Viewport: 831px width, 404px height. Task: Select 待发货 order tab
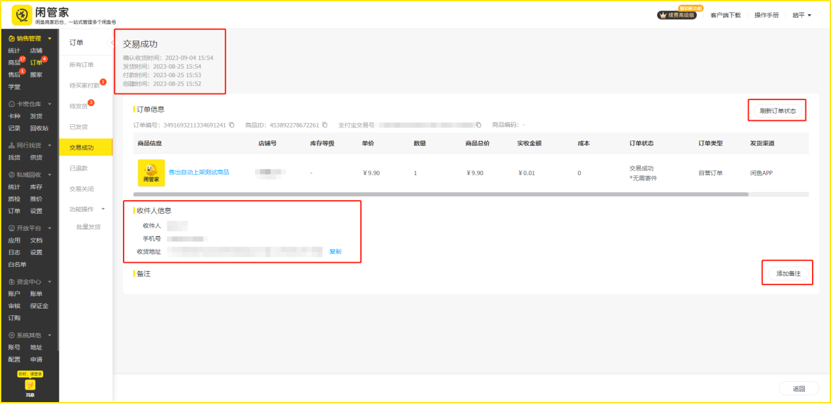78,106
